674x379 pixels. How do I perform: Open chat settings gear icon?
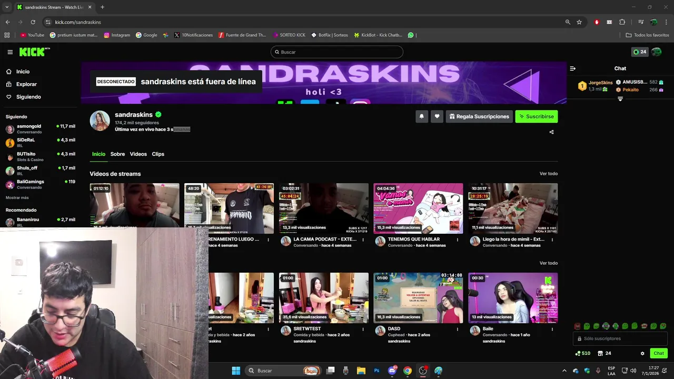coord(642,353)
